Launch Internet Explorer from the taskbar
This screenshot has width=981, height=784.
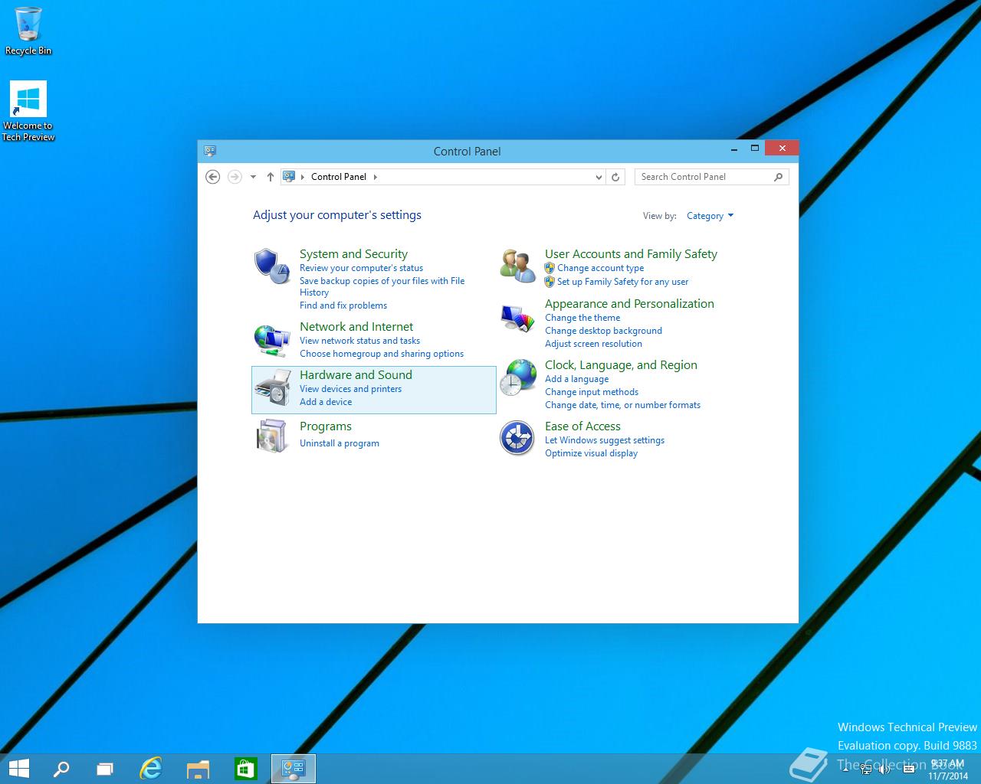point(151,769)
